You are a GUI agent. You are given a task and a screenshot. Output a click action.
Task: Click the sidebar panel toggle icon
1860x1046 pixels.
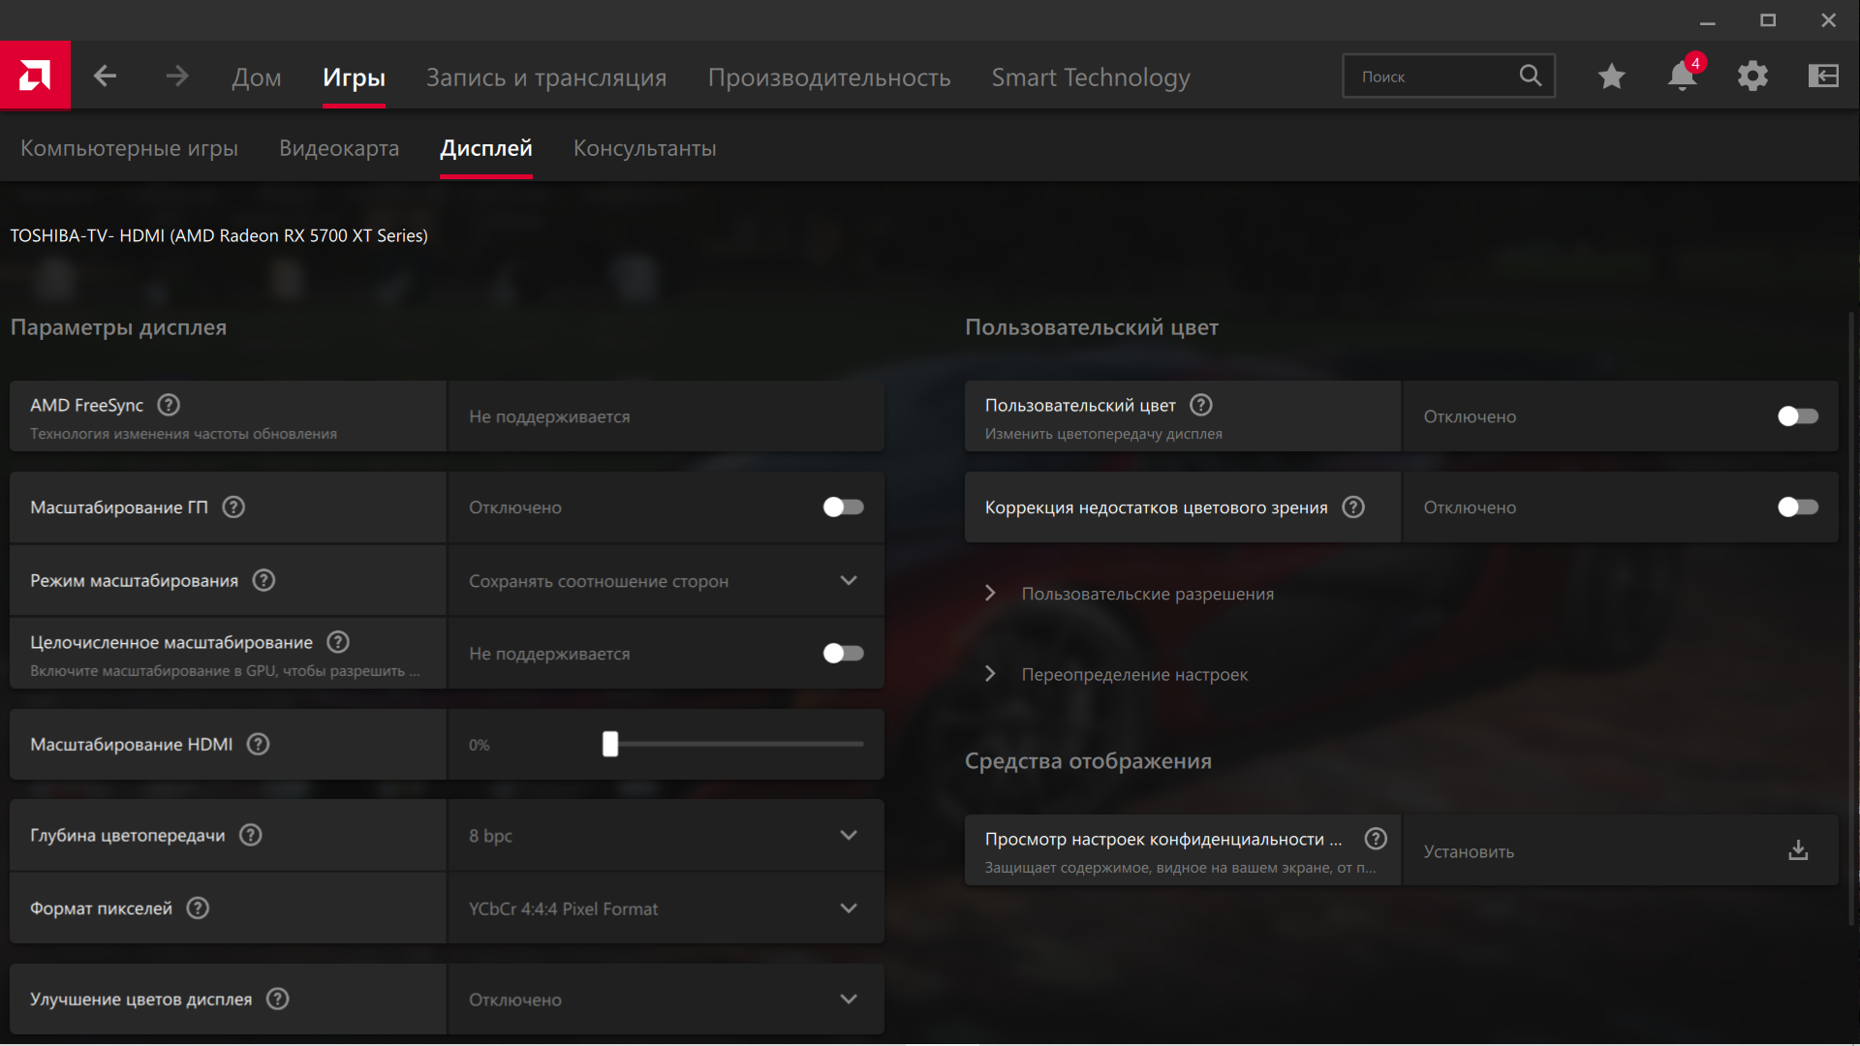pos(1823,76)
